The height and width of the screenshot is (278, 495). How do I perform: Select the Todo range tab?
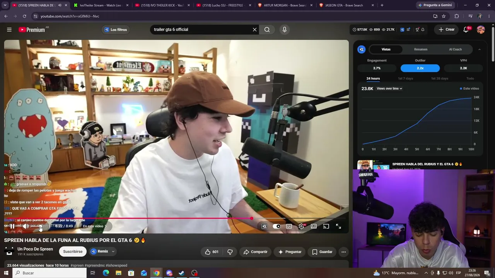click(x=470, y=78)
